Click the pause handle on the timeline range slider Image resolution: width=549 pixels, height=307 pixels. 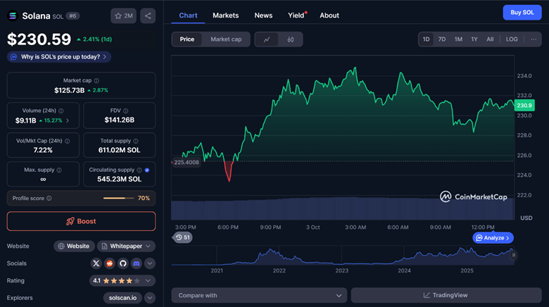pos(514,255)
